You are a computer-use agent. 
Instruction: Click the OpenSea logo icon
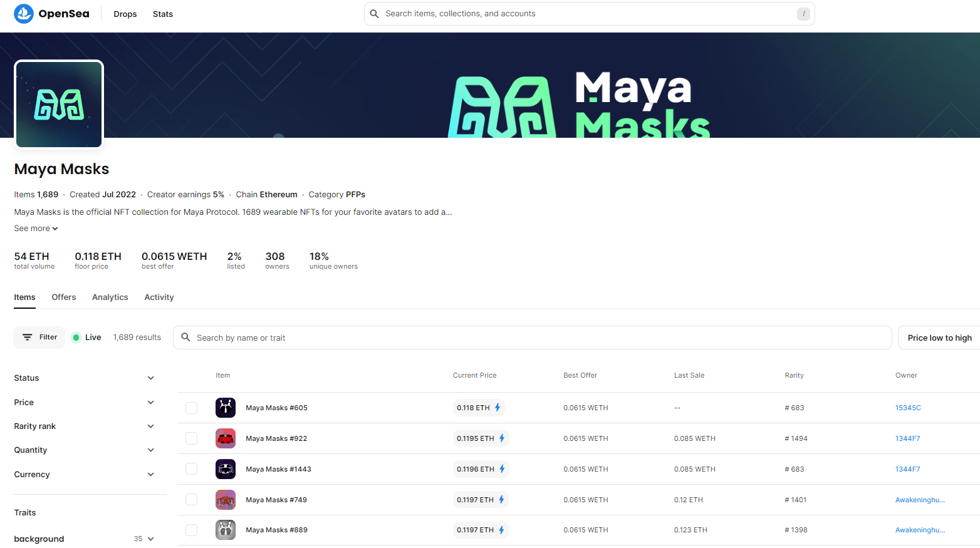(x=24, y=14)
